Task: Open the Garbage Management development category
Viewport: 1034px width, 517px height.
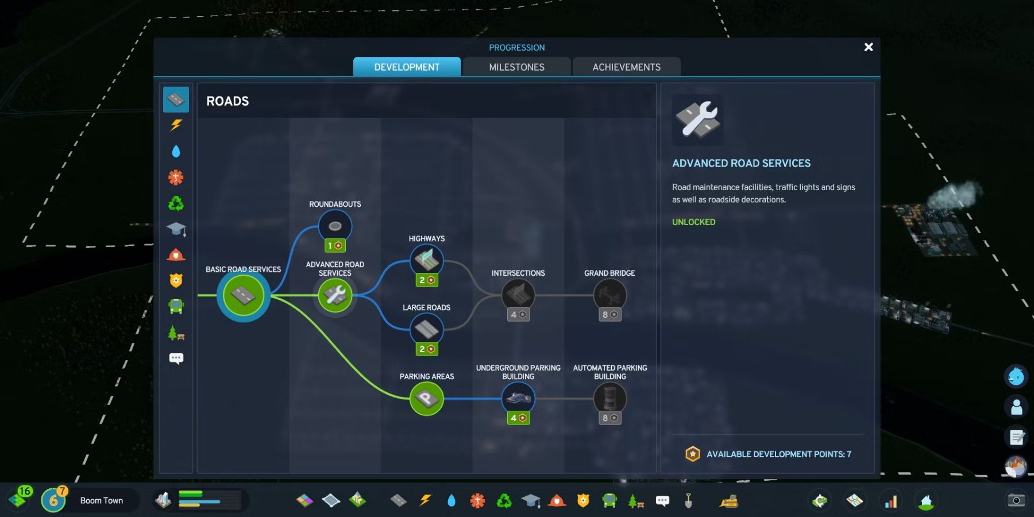Action: tap(177, 203)
